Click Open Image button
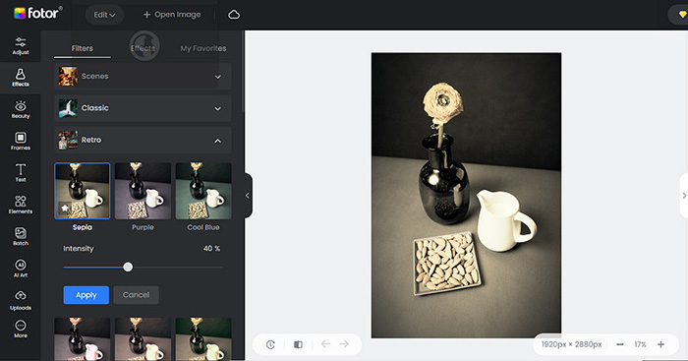The image size is (688, 361). 172,15
